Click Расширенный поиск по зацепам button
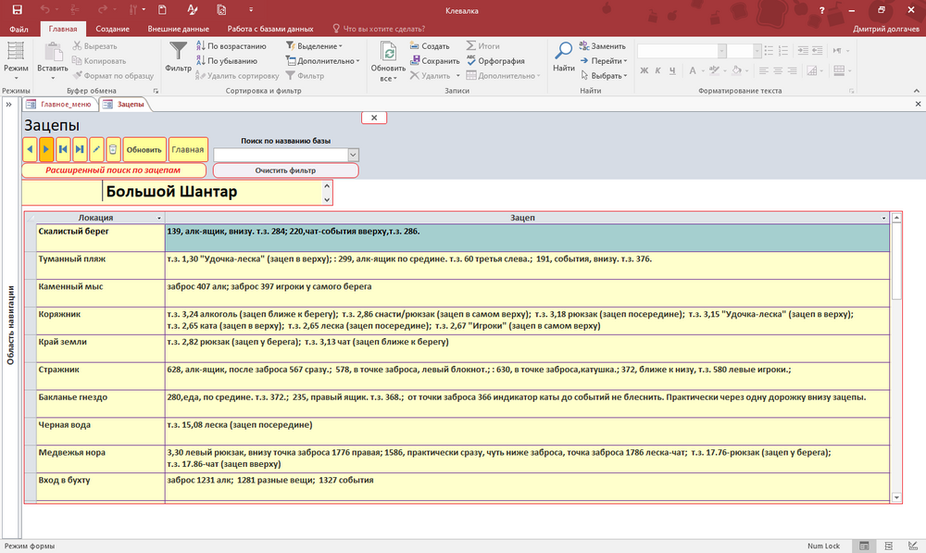 point(114,170)
